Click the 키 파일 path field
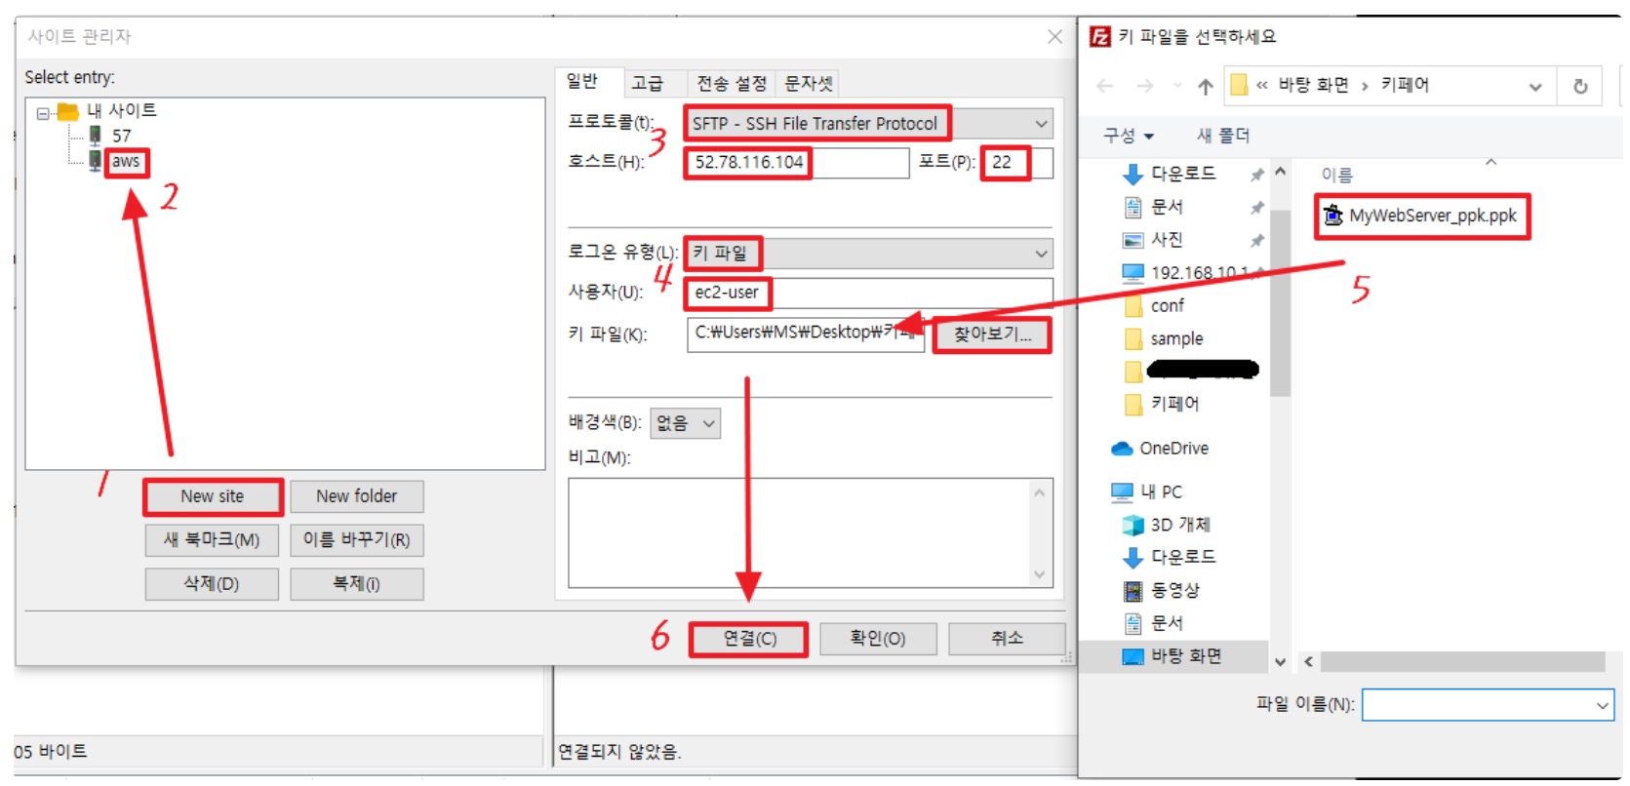Image resolution: width=1630 pixels, height=786 pixels. [x=806, y=334]
